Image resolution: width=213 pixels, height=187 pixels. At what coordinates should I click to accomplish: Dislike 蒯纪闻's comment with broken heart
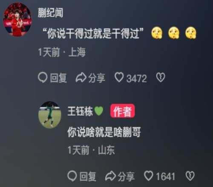tap(161, 77)
